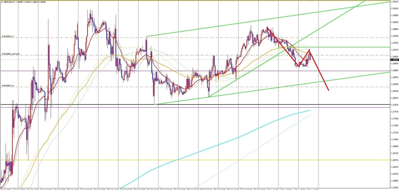Select the #36709911 tp order line label
Screen dimensions: 399x190
pyautogui.click(x=8, y=86)
